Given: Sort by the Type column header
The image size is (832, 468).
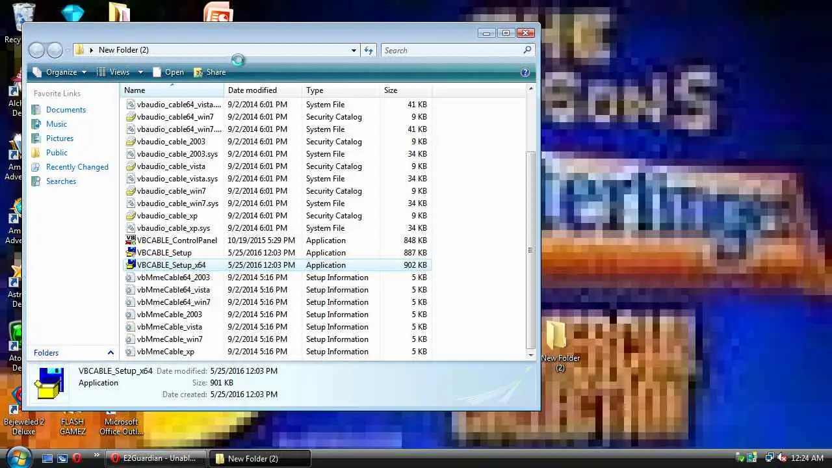Looking at the screenshot, I should tap(341, 90).
